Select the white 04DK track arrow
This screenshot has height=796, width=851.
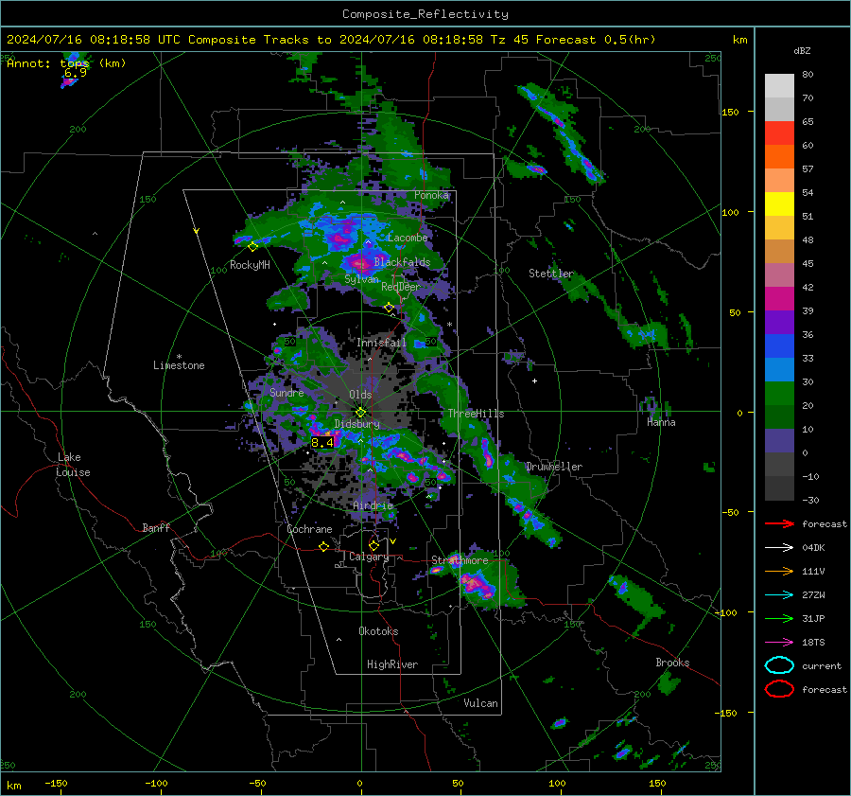tap(779, 547)
